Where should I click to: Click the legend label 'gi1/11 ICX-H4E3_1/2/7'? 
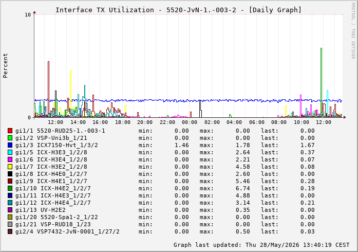click(x=53, y=195)
